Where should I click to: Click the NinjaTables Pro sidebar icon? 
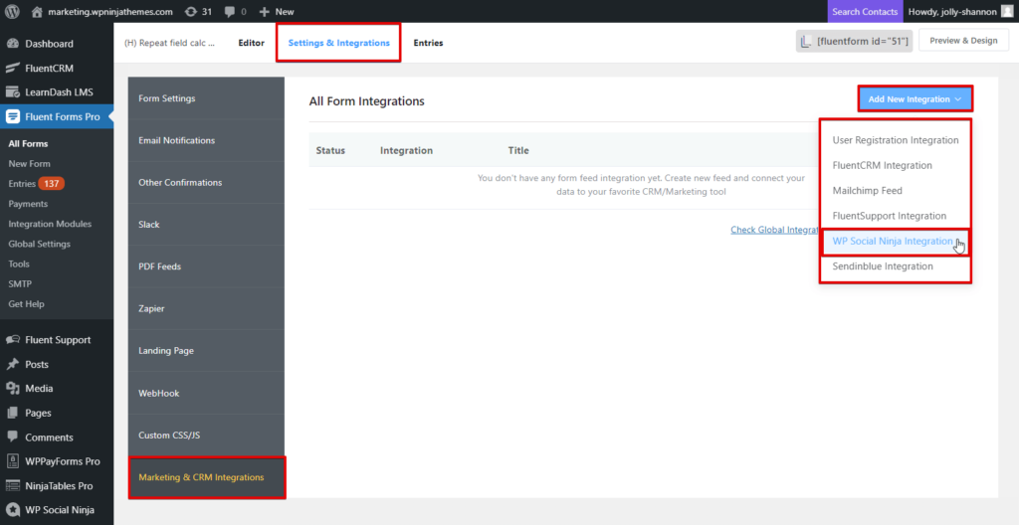(12, 486)
